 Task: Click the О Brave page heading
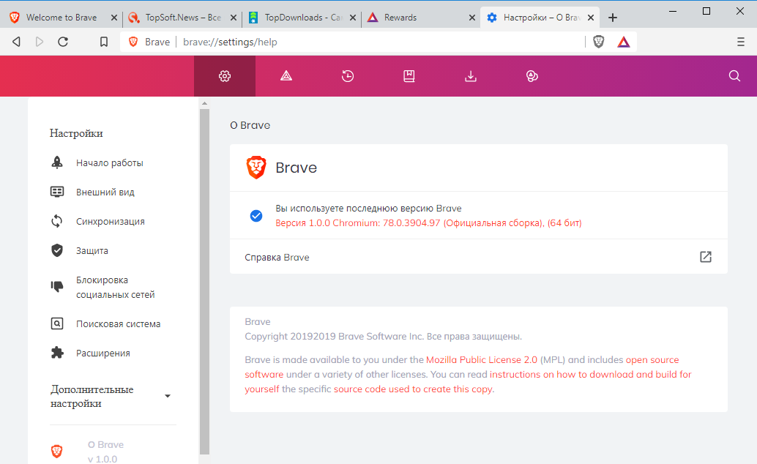250,125
